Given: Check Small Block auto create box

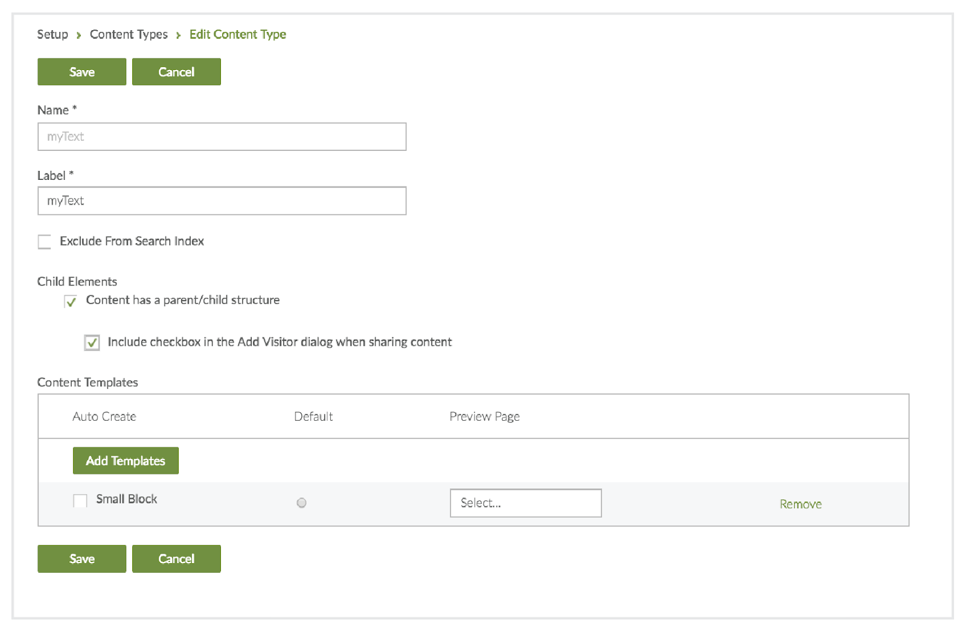Looking at the screenshot, I should coord(80,500).
